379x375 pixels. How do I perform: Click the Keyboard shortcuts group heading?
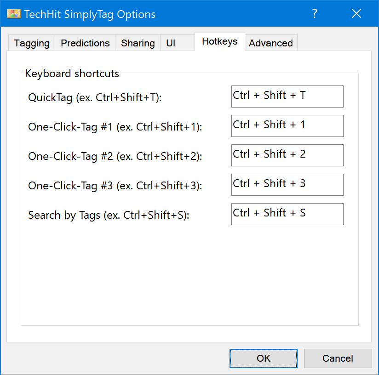pos(72,74)
